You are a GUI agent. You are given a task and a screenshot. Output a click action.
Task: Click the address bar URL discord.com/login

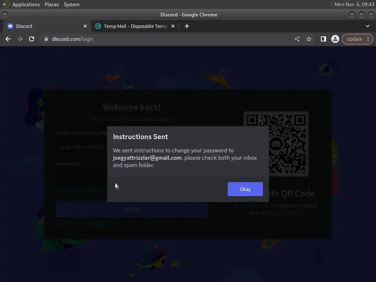(x=73, y=39)
